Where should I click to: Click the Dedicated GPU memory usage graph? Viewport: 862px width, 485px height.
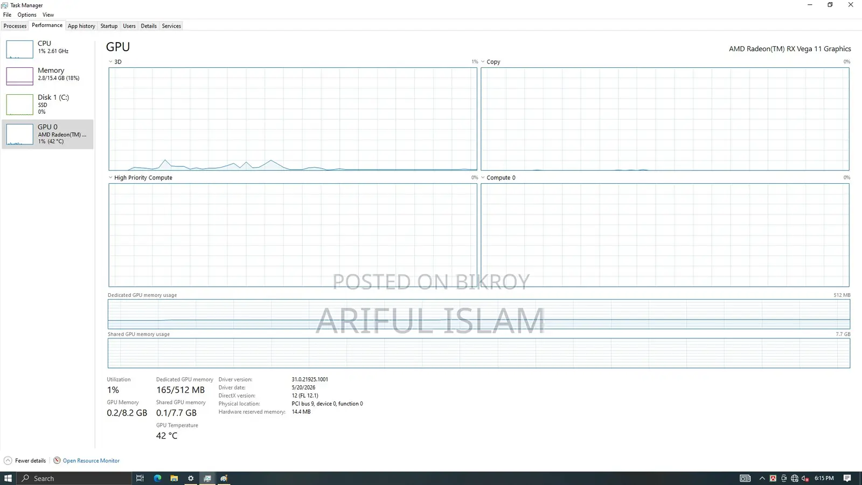point(479,314)
